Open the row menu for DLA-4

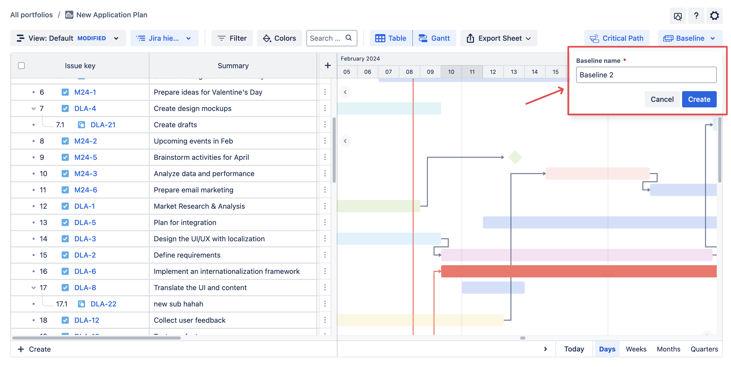(x=325, y=108)
